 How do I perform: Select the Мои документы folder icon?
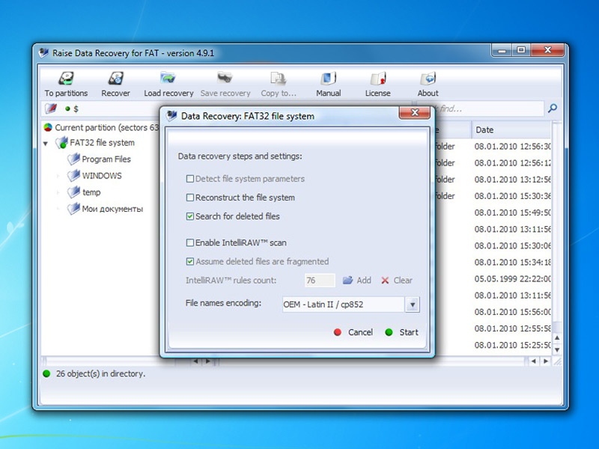(x=73, y=209)
